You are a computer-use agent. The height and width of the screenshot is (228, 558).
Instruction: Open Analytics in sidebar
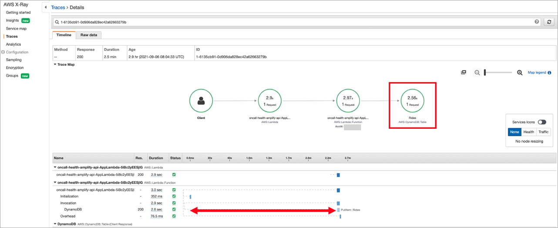pos(13,44)
